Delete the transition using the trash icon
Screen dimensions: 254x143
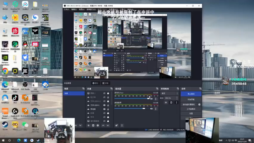click(x=171, y=102)
